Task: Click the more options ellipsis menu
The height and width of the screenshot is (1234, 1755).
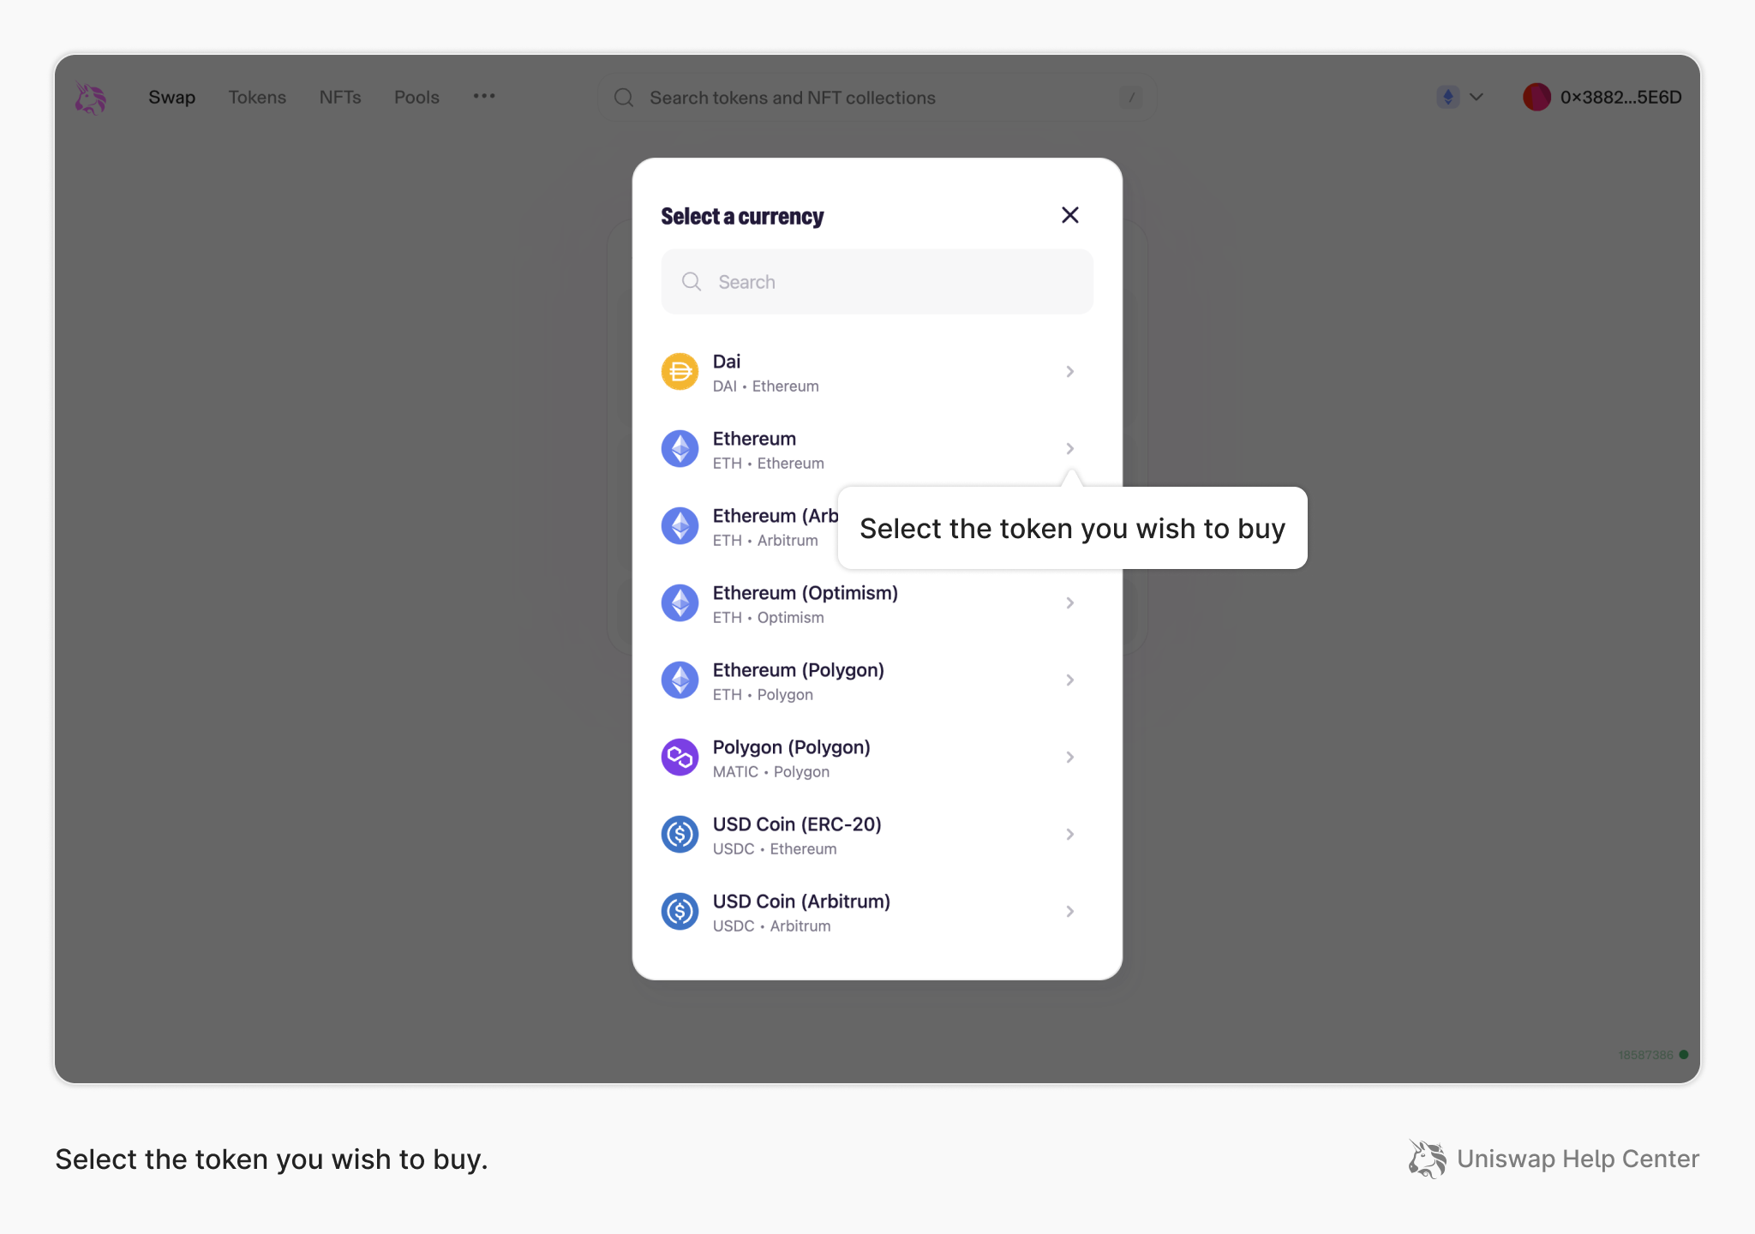Action: 485,96
